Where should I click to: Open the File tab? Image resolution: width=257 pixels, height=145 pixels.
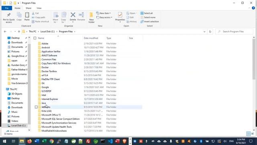[x=7, y=8]
